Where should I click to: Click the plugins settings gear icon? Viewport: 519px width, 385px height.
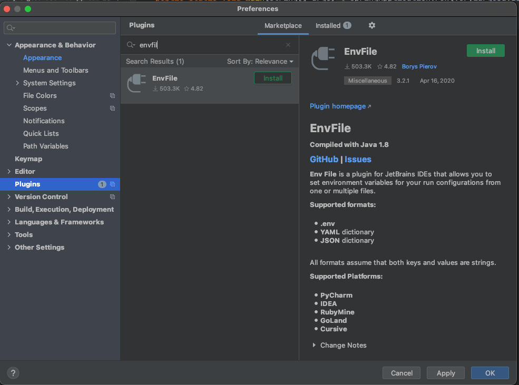372,25
